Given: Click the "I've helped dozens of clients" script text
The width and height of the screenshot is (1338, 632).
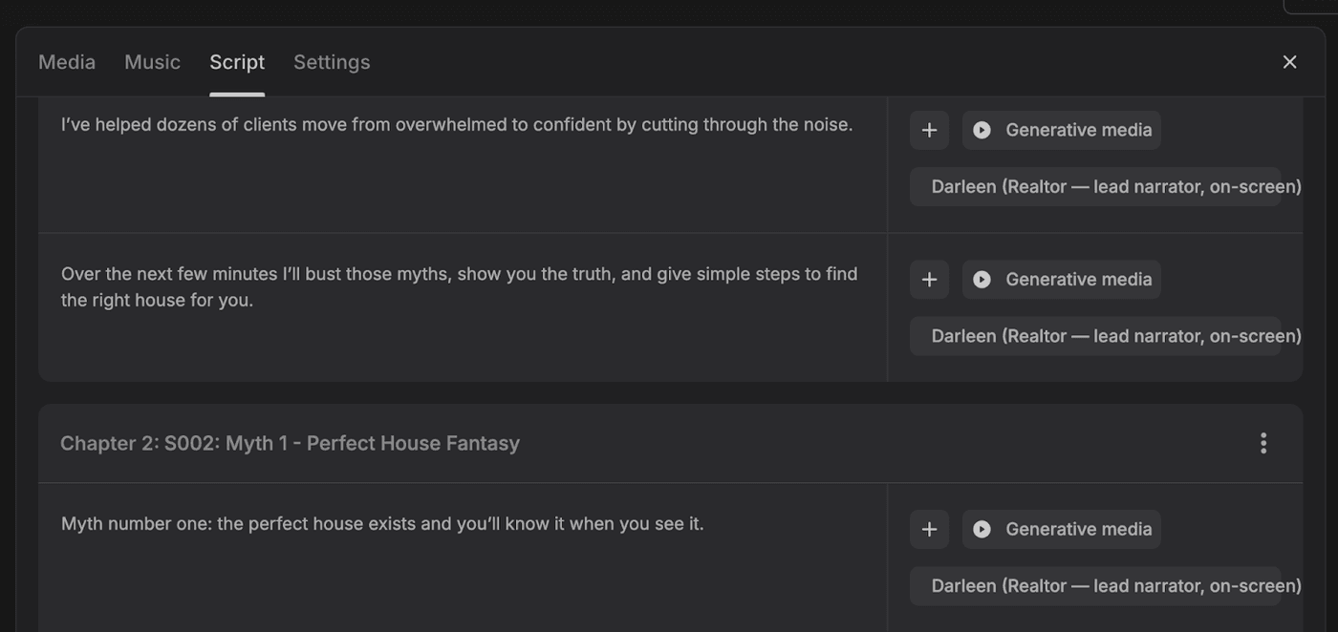Looking at the screenshot, I should point(457,125).
